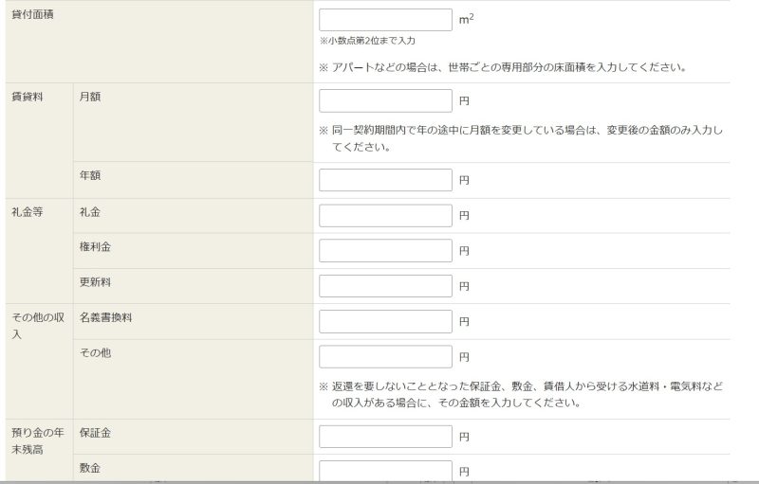Viewport: 759px width, 484px height.
Task: Click the 礼金 amount input box
Action: coord(385,216)
